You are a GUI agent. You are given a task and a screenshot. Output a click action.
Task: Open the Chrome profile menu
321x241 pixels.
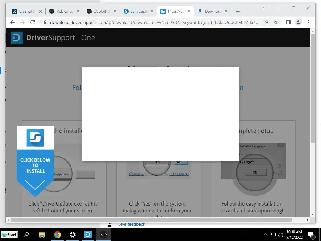[298, 22]
